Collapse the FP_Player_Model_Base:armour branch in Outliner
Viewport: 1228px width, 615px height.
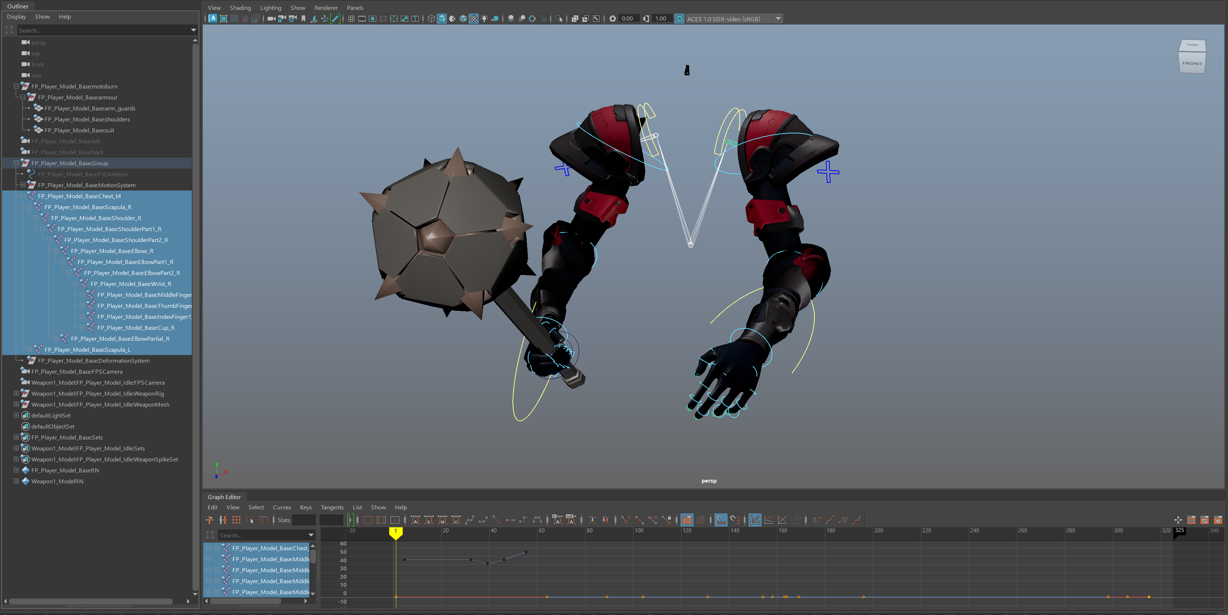tap(23, 97)
